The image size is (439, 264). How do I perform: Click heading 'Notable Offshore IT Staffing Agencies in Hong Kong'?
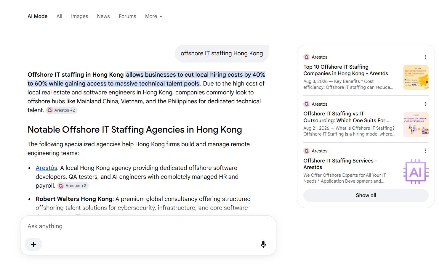coord(135,130)
